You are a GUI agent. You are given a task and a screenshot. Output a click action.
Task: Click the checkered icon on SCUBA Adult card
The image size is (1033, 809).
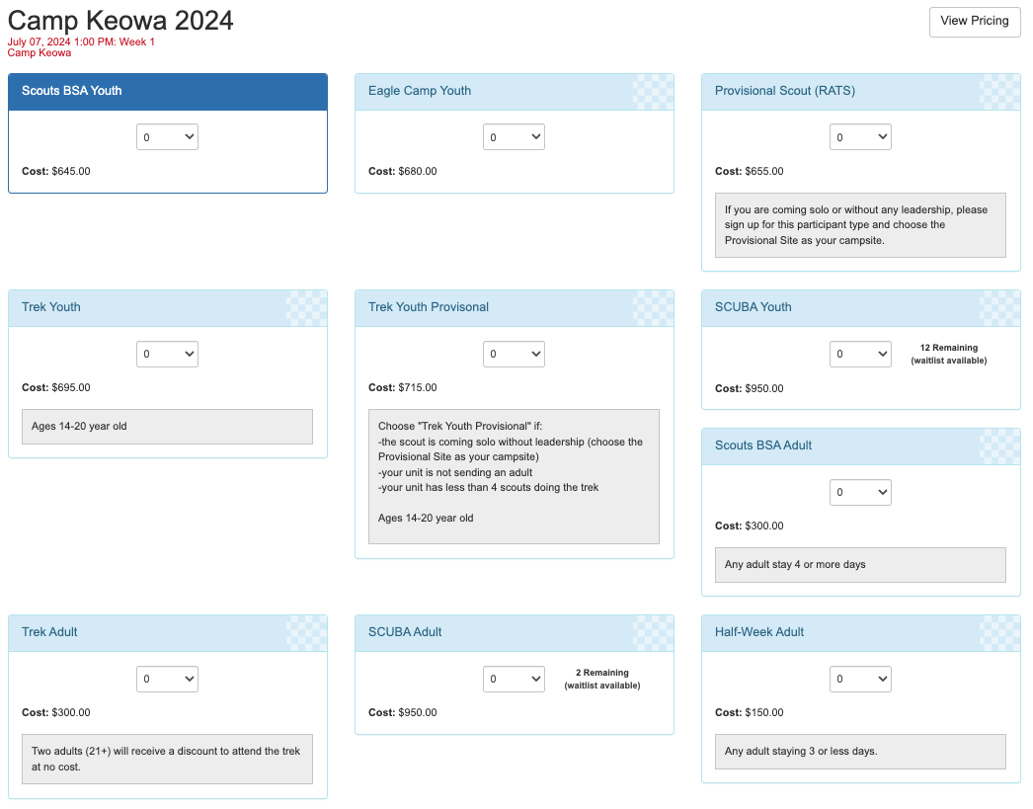(653, 632)
